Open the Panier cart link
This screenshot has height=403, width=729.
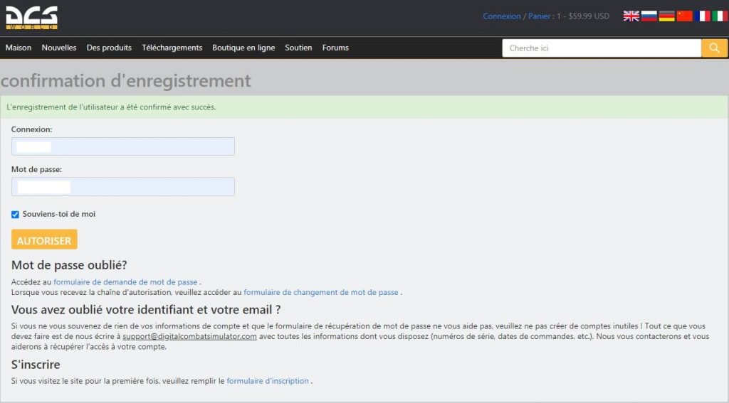pos(540,16)
